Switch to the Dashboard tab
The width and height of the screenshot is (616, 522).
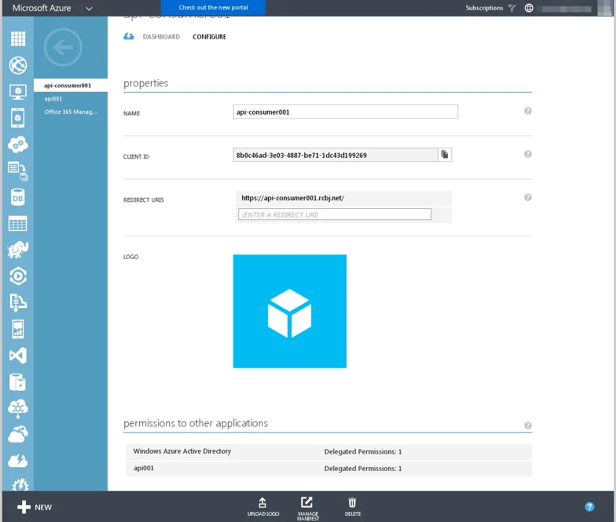pos(161,36)
